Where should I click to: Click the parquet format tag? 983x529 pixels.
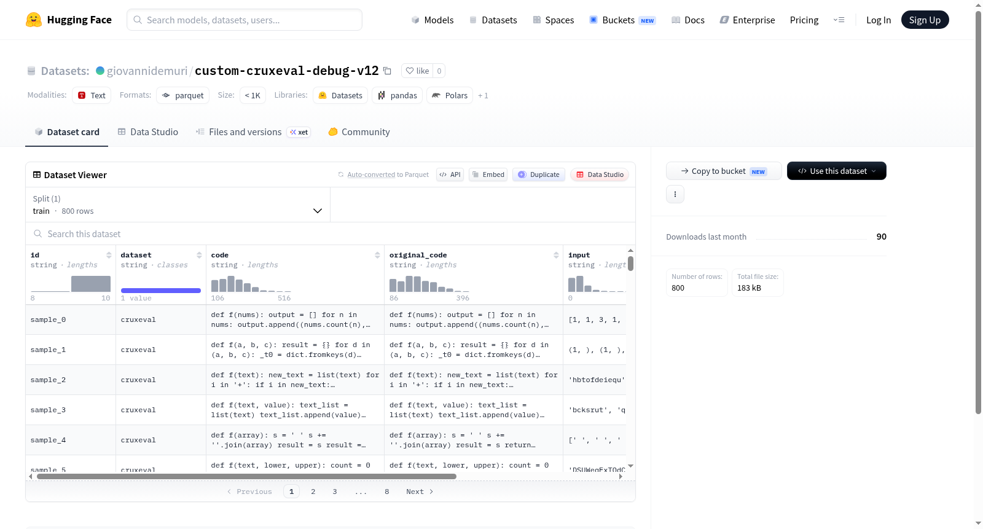click(x=182, y=95)
